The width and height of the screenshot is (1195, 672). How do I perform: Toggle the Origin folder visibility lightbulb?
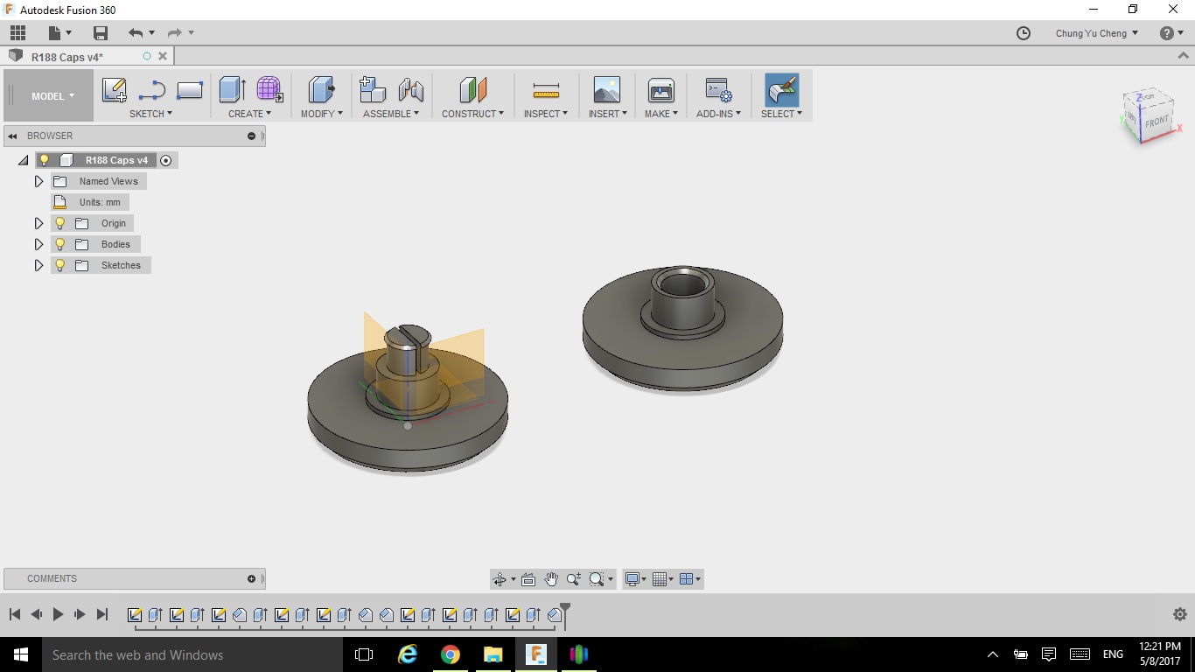pos(60,223)
